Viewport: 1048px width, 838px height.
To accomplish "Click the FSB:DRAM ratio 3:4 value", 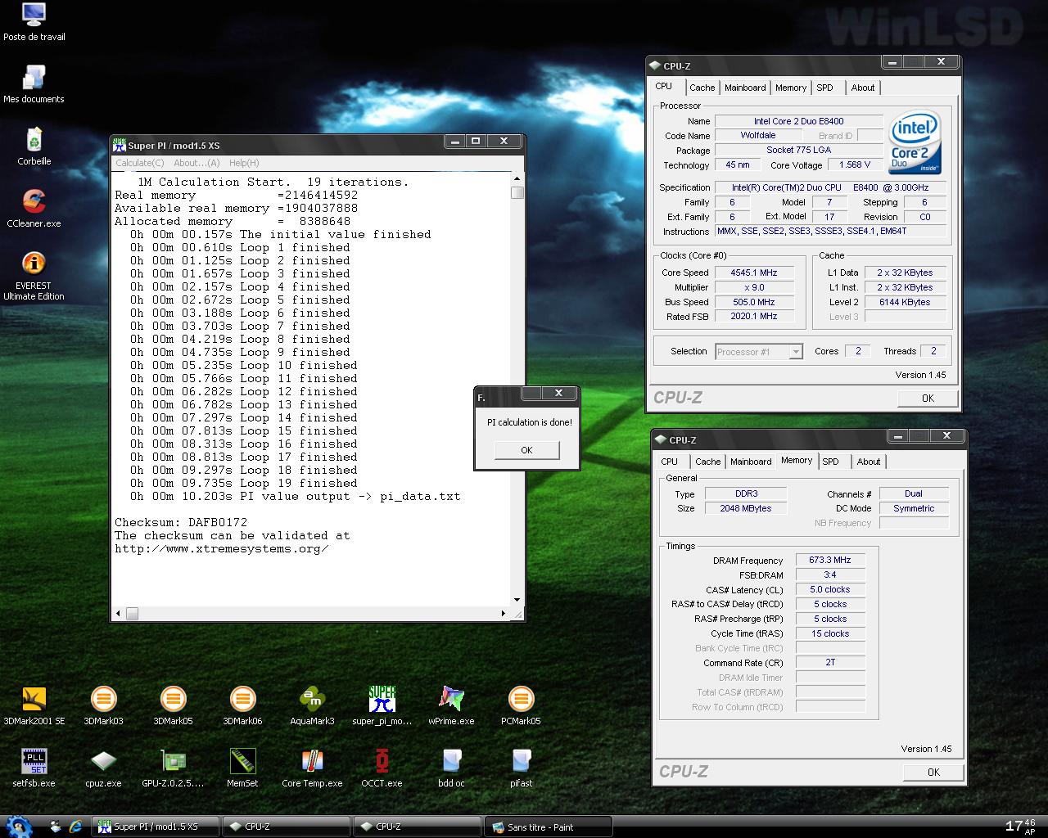I will pyautogui.click(x=830, y=575).
